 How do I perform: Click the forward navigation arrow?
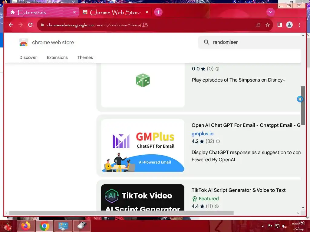pyautogui.click(x=21, y=25)
